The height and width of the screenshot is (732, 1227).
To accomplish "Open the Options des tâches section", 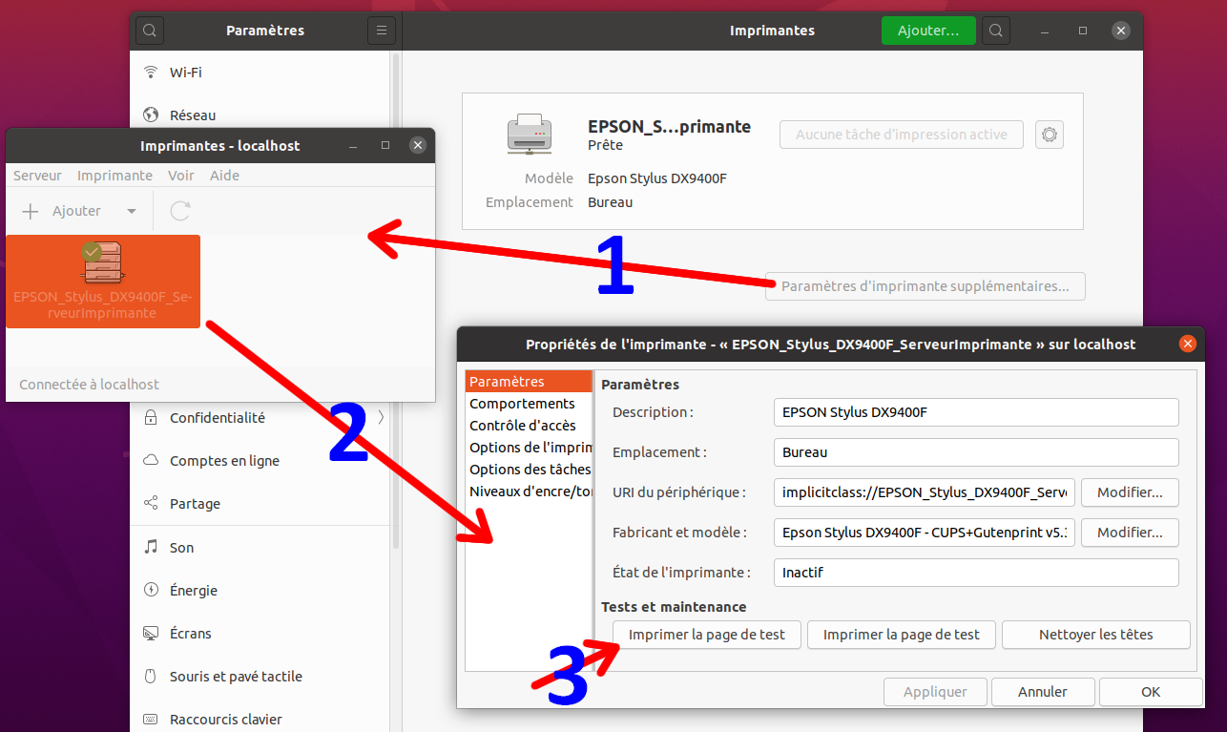I will pos(530,470).
